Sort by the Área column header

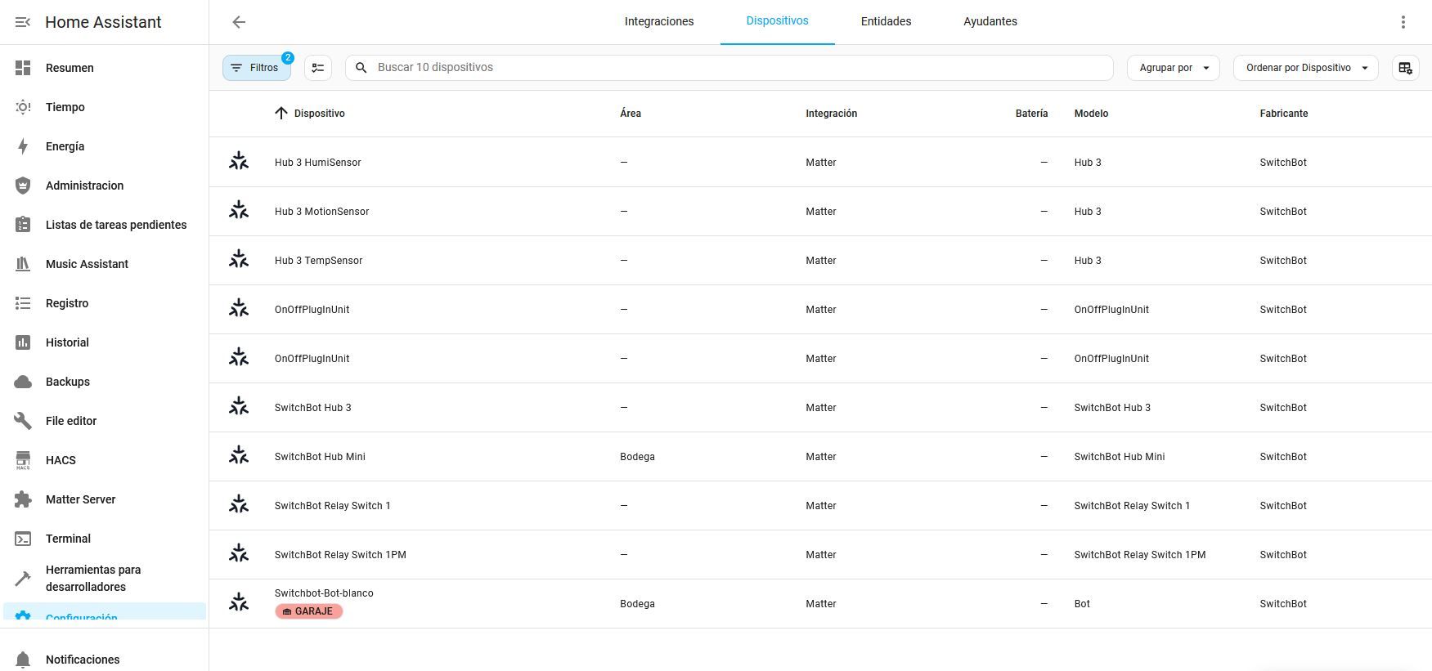click(x=631, y=114)
